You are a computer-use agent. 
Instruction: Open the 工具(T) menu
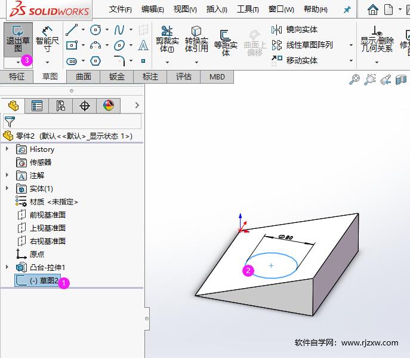(x=248, y=10)
